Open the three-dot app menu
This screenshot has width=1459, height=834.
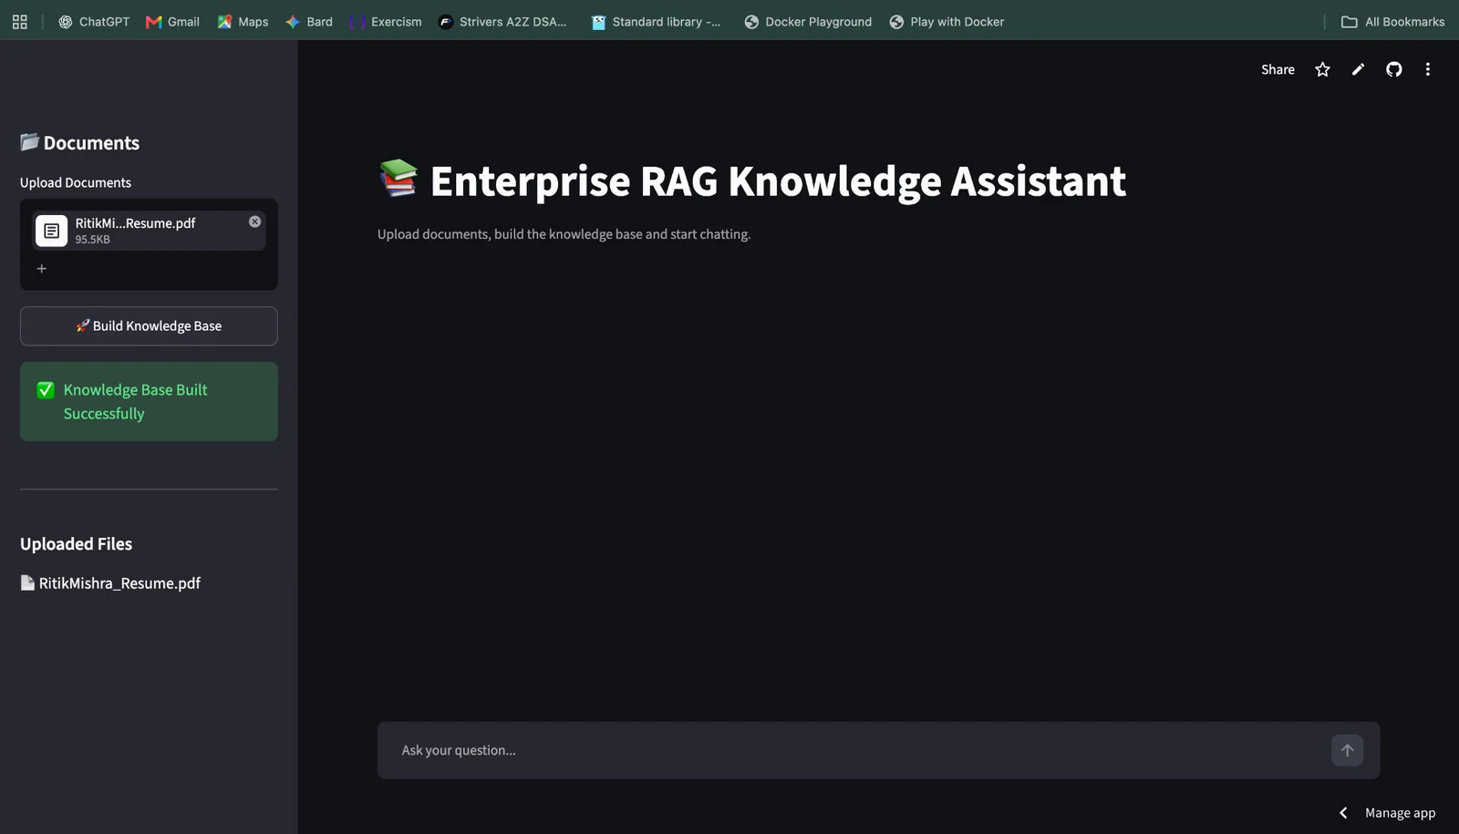tap(1428, 69)
